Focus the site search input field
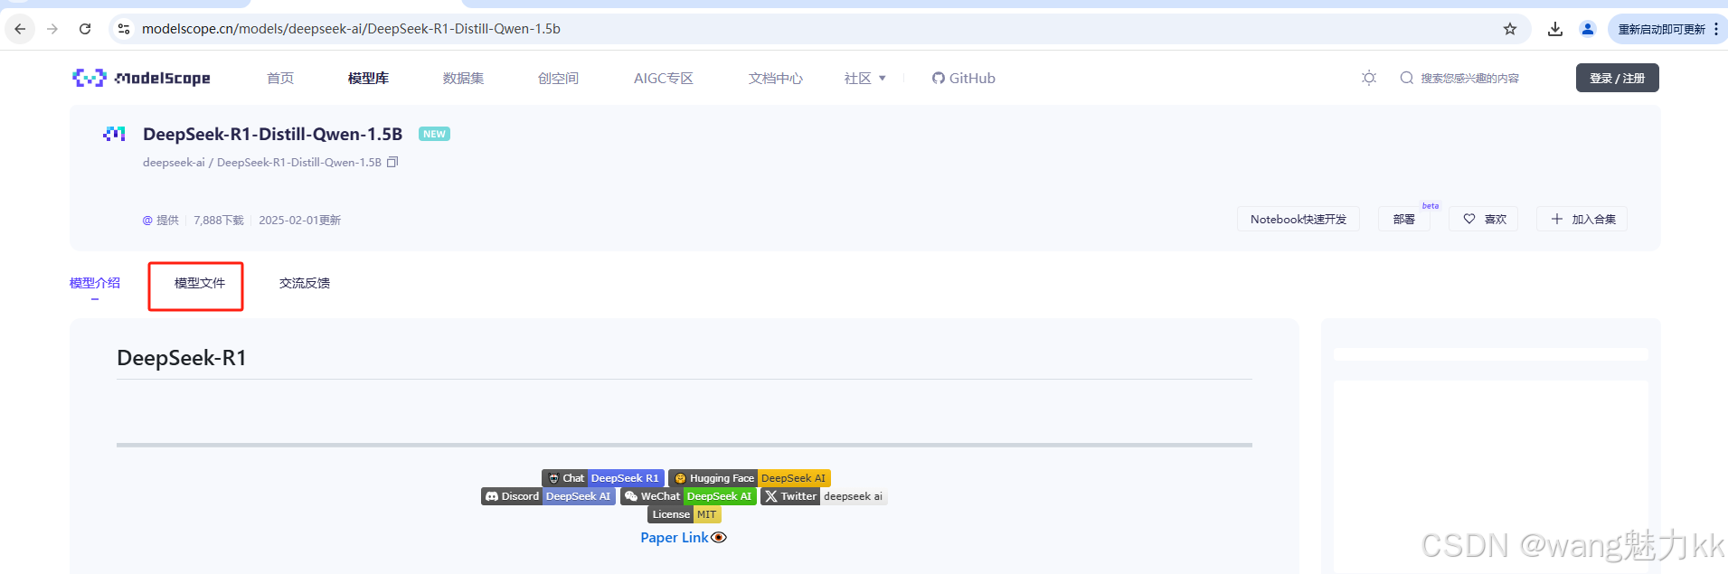 (x=1469, y=79)
